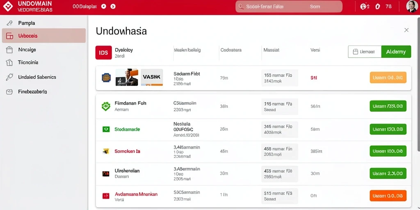420x210 pixels.
Task: Click the yellow icon beside Somolcen la
Action: [x=106, y=151]
